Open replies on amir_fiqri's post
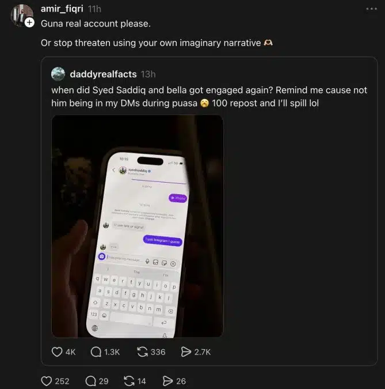 pyautogui.click(x=90, y=381)
